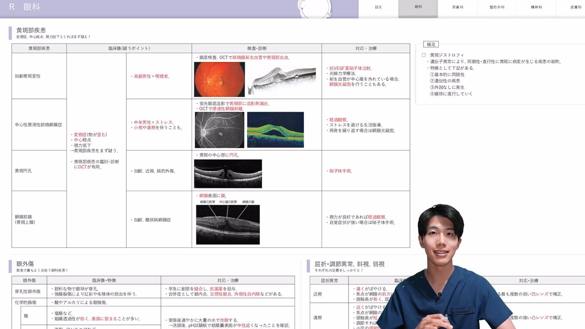This screenshot has height=329, width=585.
Task: Click the 眼外傷 section heading
Action: point(25,264)
